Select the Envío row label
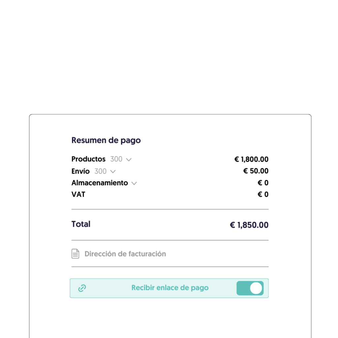The image size is (338, 338). click(x=81, y=171)
